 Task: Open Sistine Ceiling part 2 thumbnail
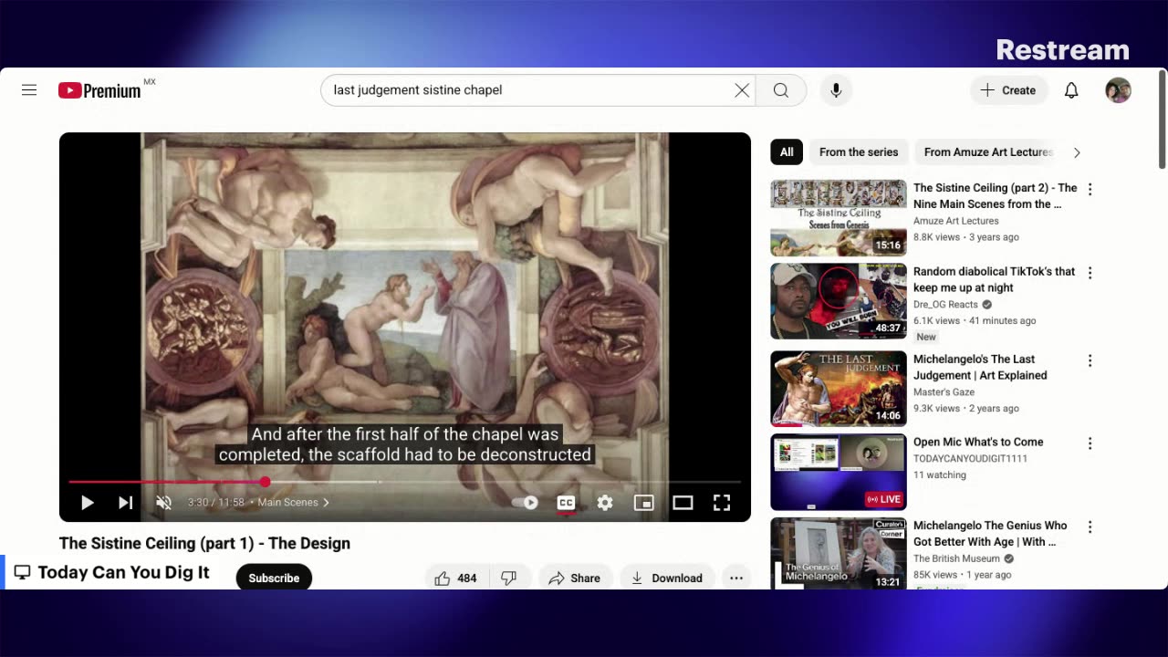click(x=839, y=218)
